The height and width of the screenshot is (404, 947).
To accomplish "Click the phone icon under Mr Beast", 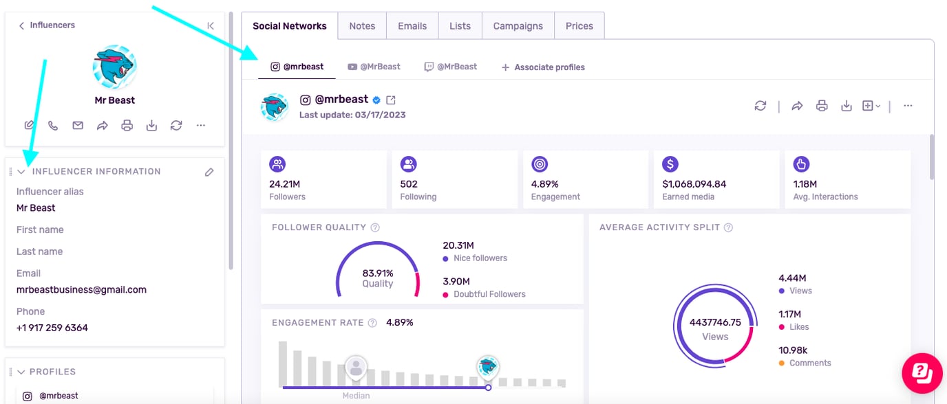I will [53, 126].
